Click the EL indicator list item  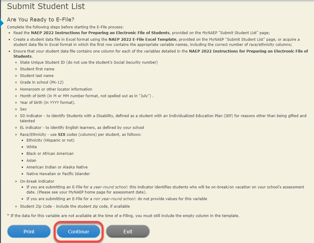tap(82, 127)
